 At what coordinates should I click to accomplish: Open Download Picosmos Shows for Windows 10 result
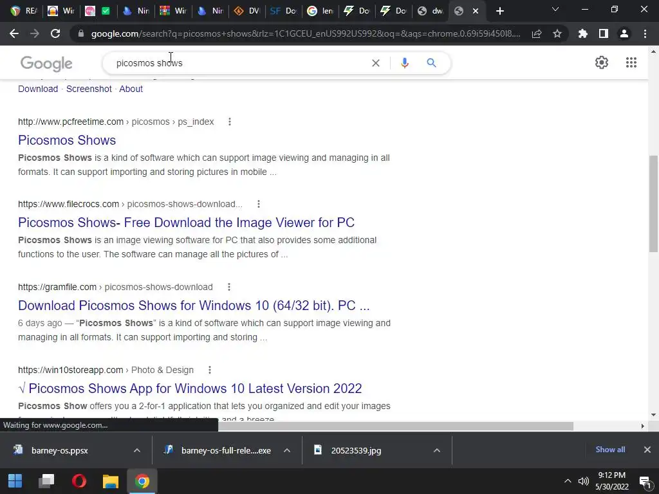(194, 306)
